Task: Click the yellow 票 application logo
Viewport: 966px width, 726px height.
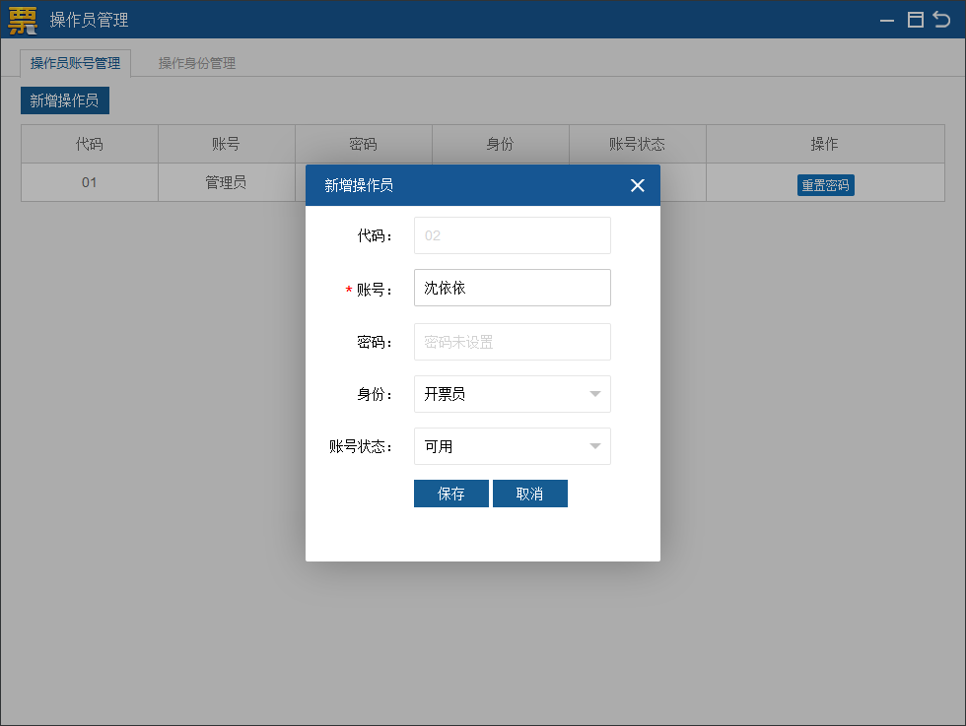Action: coord(23,20)
